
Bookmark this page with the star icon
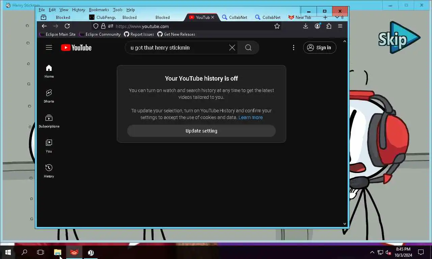[x=277, y=26]
